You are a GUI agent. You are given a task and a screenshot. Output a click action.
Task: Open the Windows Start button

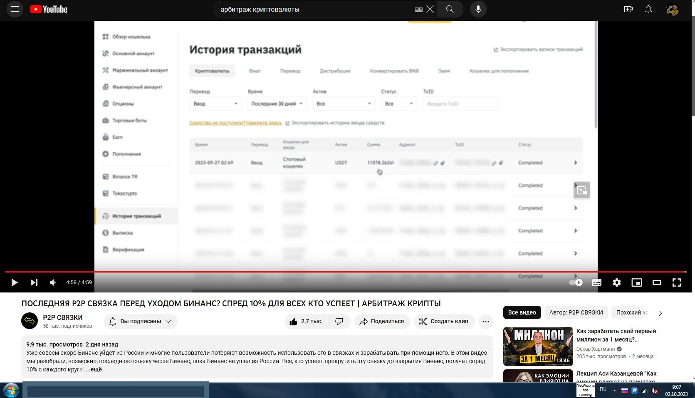coord(11,390)
